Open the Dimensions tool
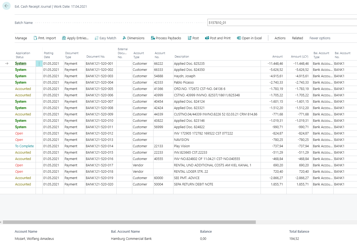 coord(134,38)
